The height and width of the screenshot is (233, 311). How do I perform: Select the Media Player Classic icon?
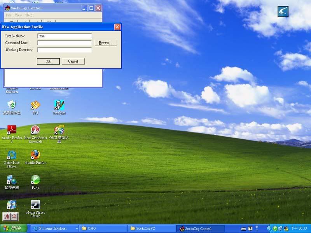click(35, 205)
